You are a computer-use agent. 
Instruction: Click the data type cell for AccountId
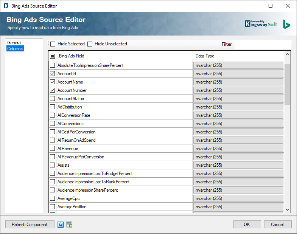(238, 74)
